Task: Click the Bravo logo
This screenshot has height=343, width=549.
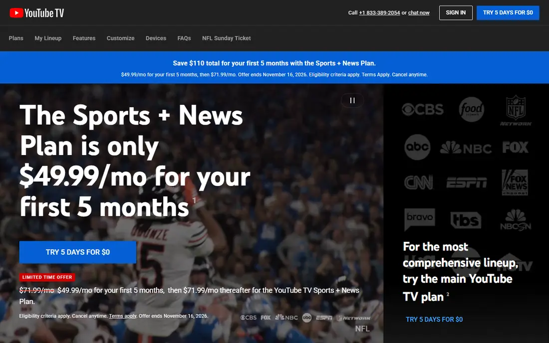Action: [419, 219]
